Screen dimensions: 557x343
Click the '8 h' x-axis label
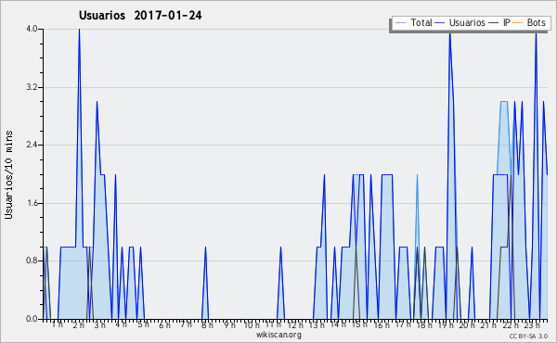[x=207, y=324]
